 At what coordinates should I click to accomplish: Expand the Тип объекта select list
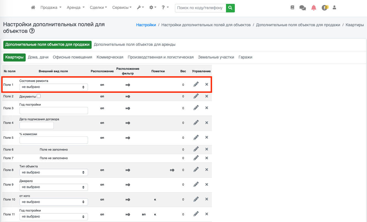(54, 172)
